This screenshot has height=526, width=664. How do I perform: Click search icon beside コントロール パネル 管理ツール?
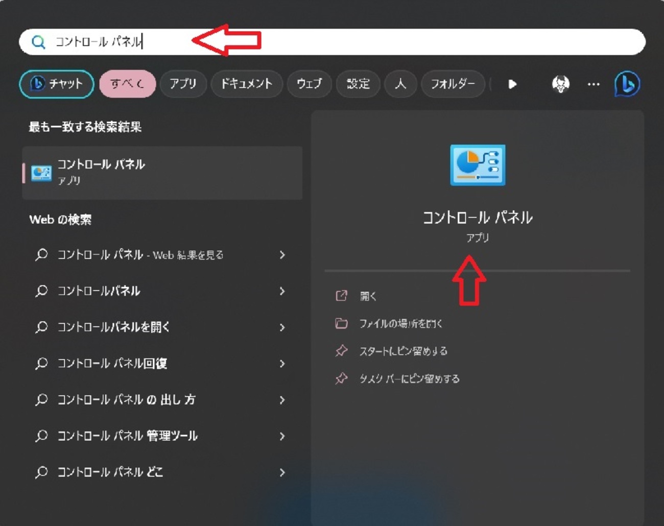(x=41, y=436)
